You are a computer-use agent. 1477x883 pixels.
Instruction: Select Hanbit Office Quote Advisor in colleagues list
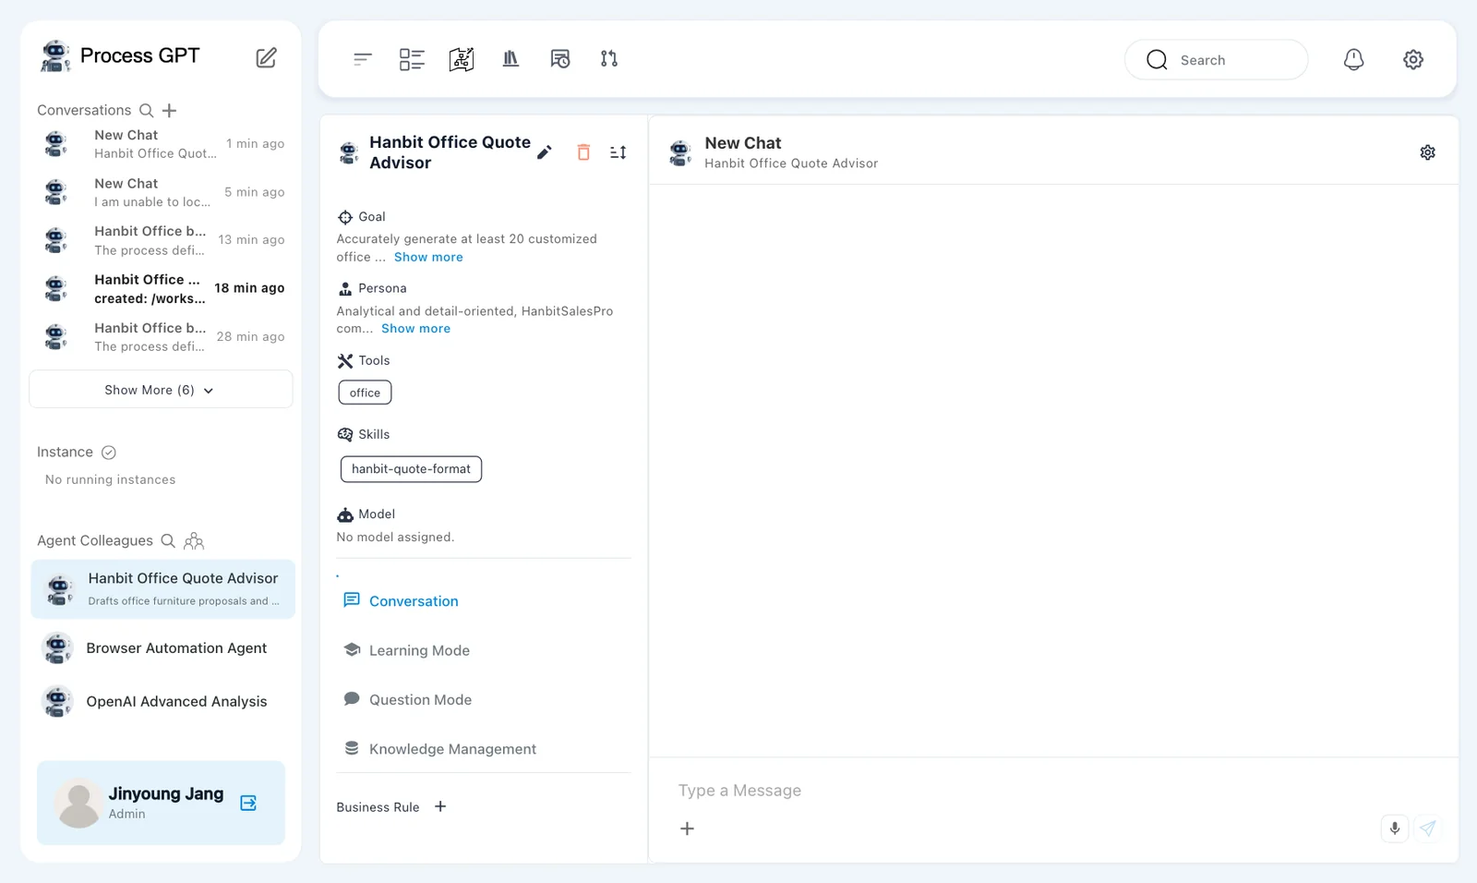[x=163, y=589]
